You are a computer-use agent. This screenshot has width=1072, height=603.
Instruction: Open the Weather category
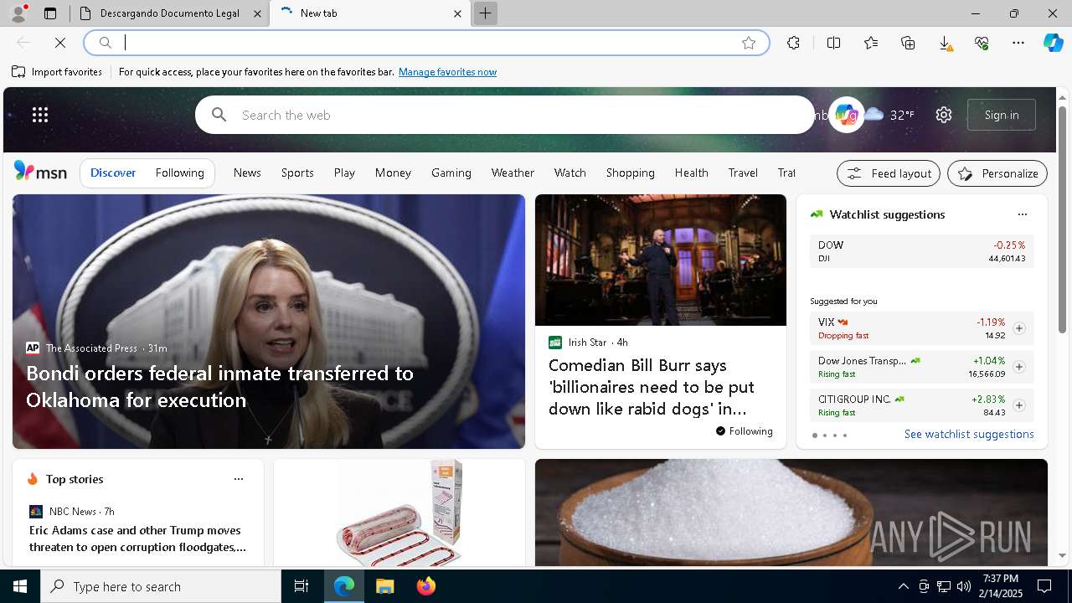click(x=513, y=173)
